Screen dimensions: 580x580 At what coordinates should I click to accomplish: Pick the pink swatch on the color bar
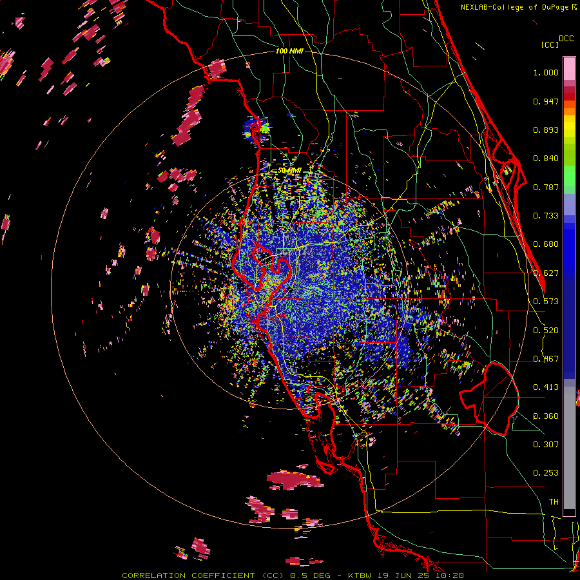[x=569, y=68]
